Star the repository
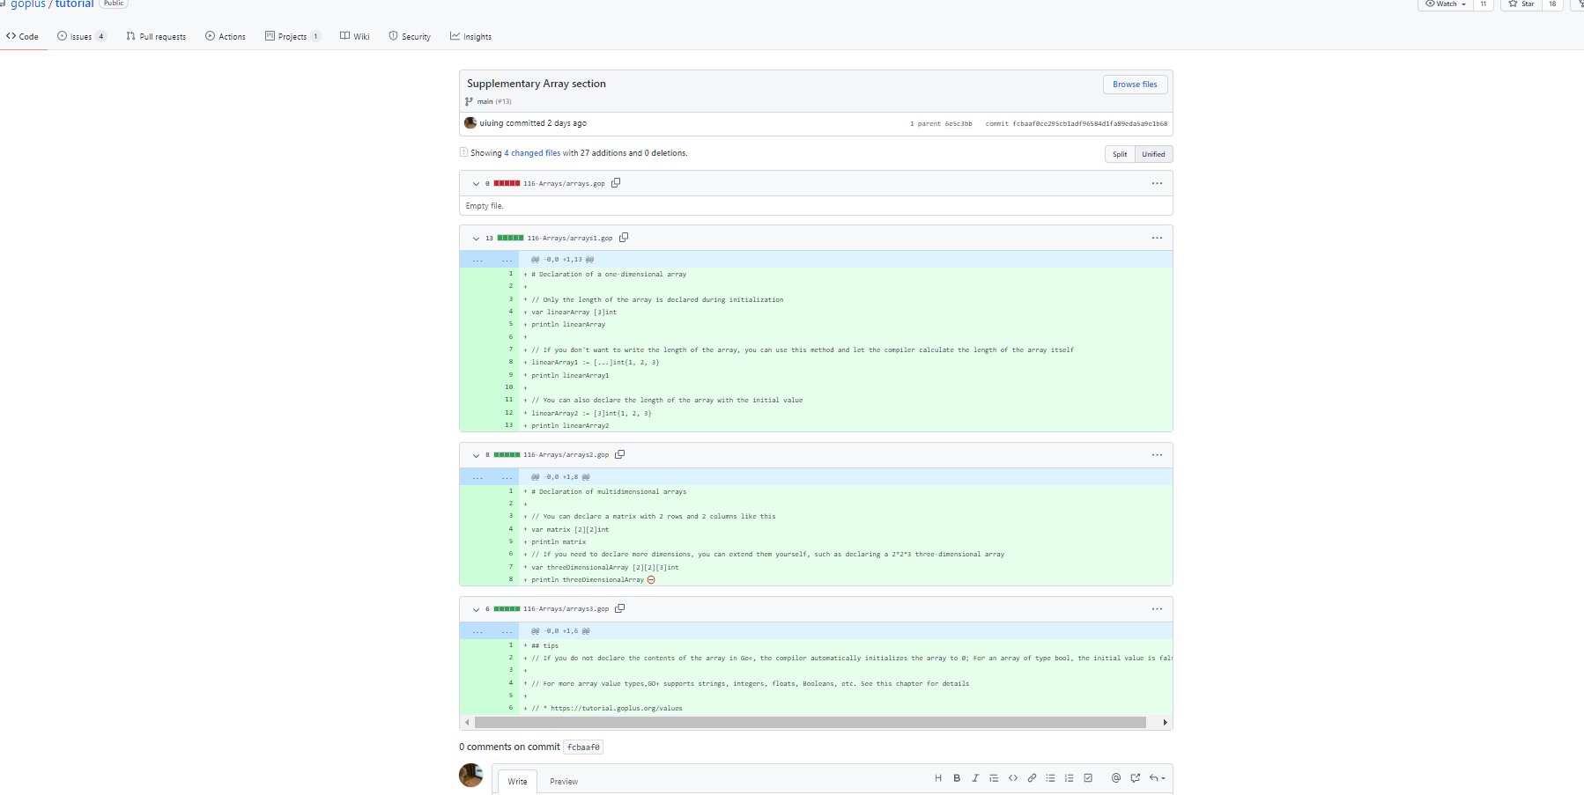 coord(1521,4)
